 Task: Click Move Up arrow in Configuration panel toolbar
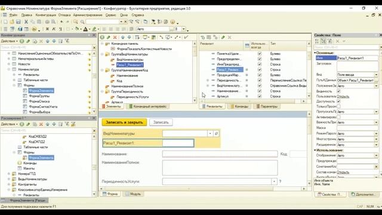[48, 41]
